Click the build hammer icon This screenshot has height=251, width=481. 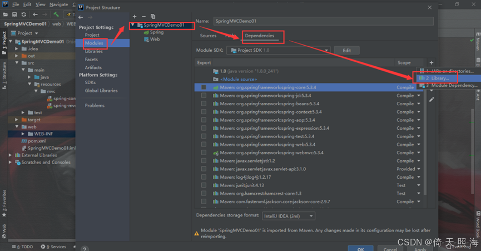click(56, 14)
